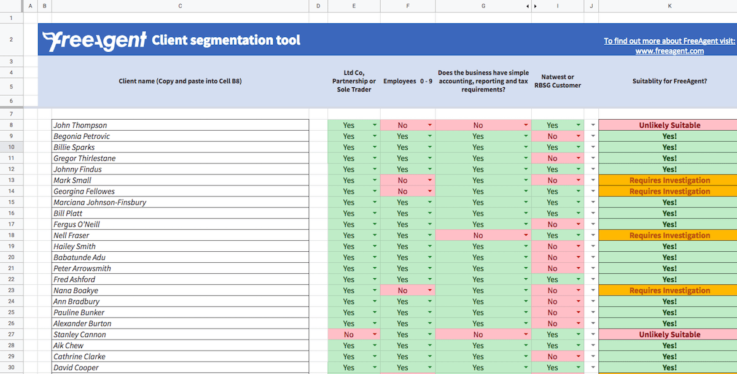Select the entire column K via its header
Image resolution: width=737 pixels, height=374 pixels.
669,6
